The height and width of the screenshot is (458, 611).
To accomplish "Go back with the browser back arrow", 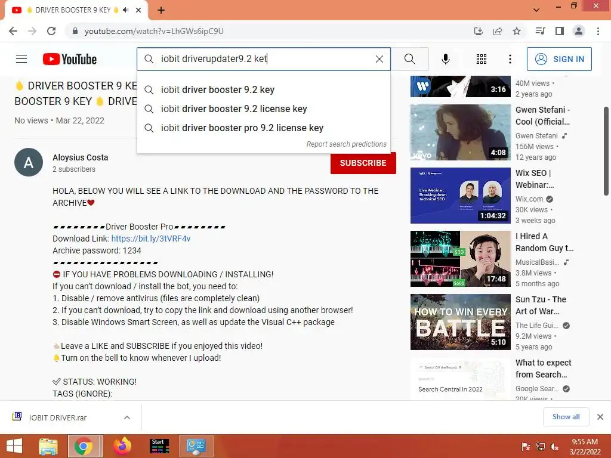I will pos(13,31).
